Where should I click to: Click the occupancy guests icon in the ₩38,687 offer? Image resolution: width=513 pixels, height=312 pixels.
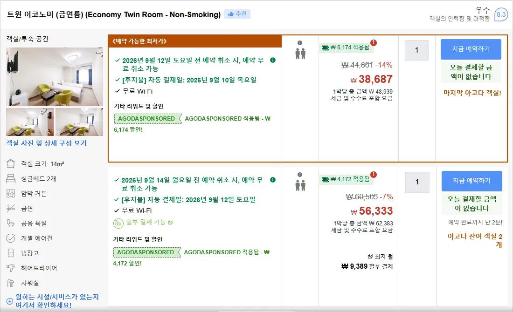[300, 54]
